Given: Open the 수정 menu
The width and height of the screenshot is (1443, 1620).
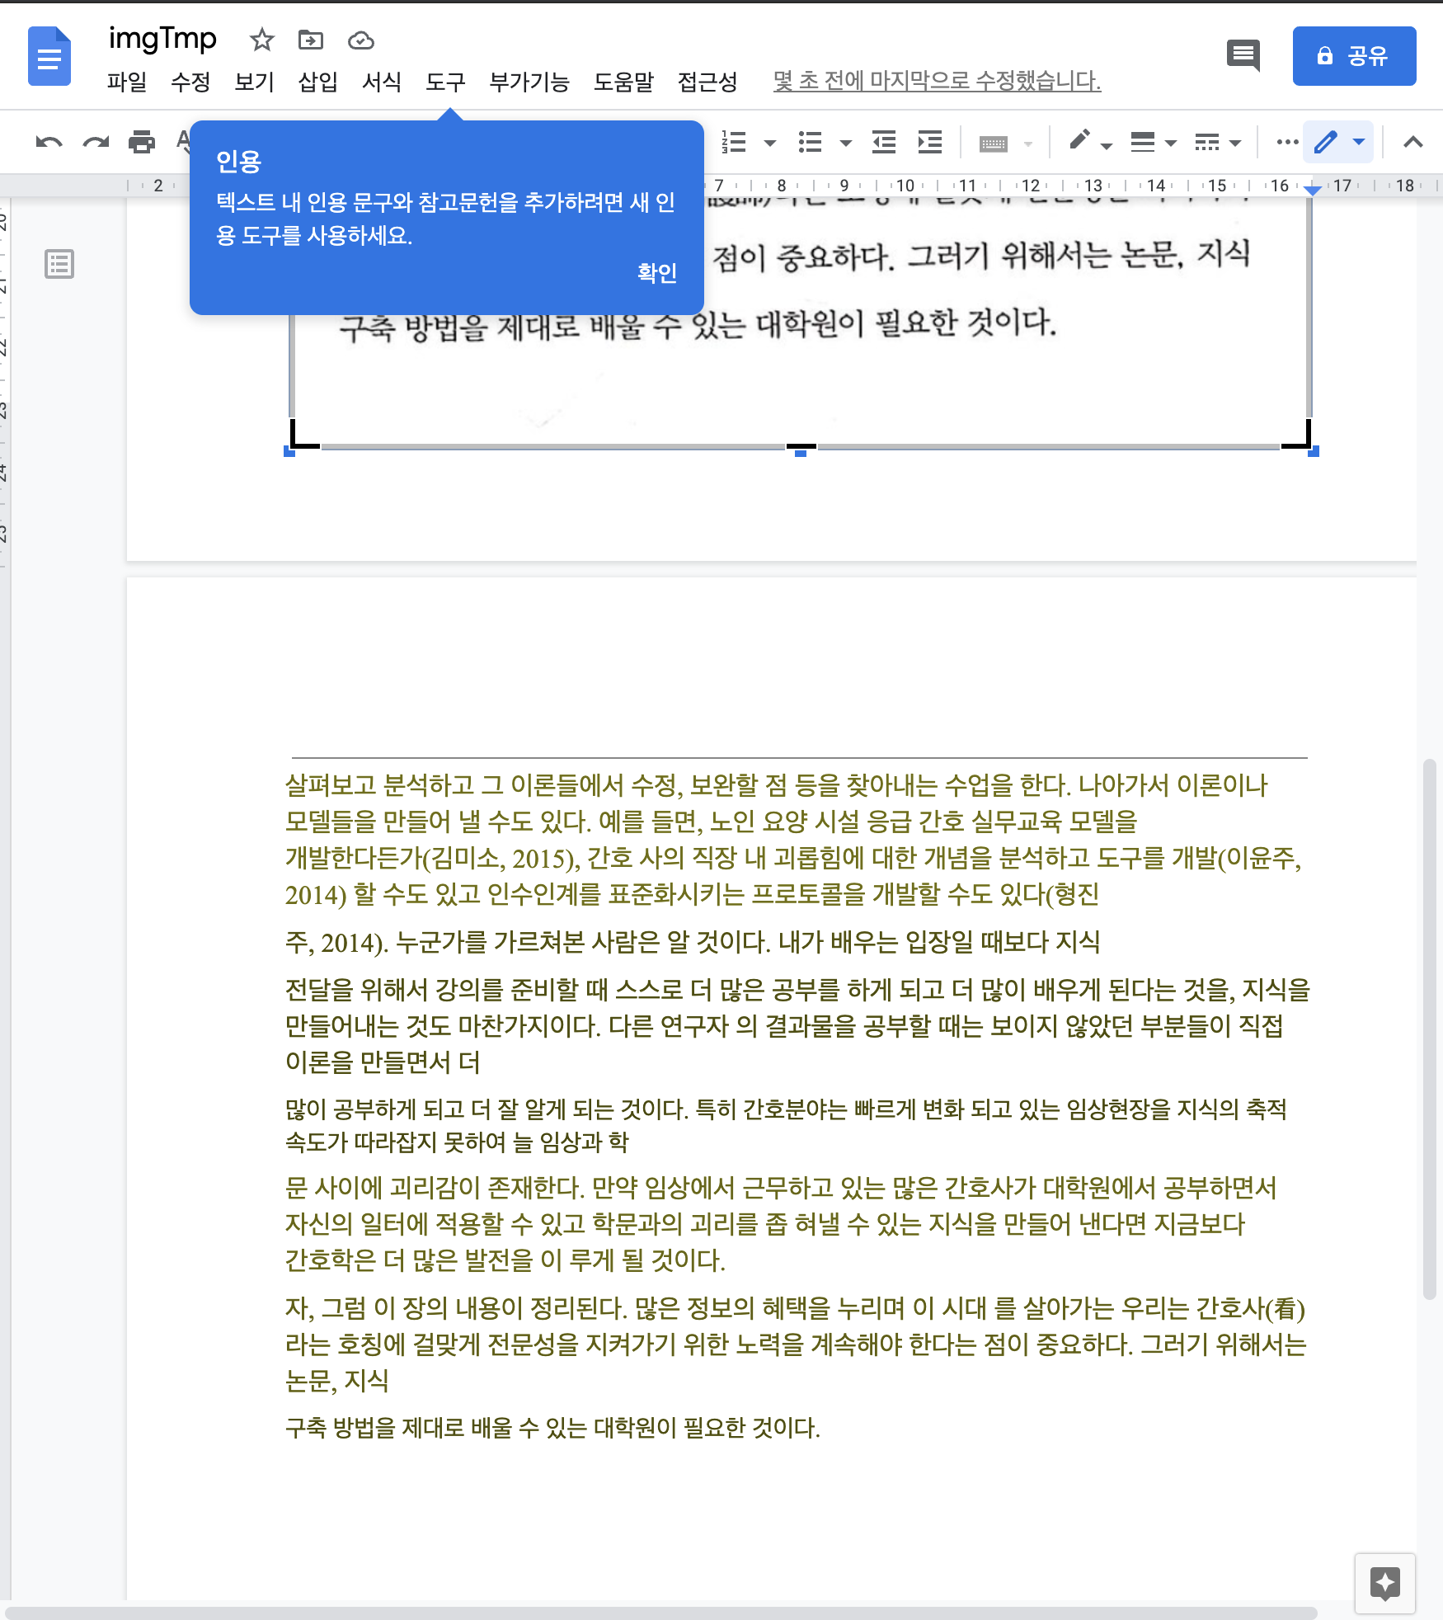Looking at the screenshot, I should [x=190, y=82].
